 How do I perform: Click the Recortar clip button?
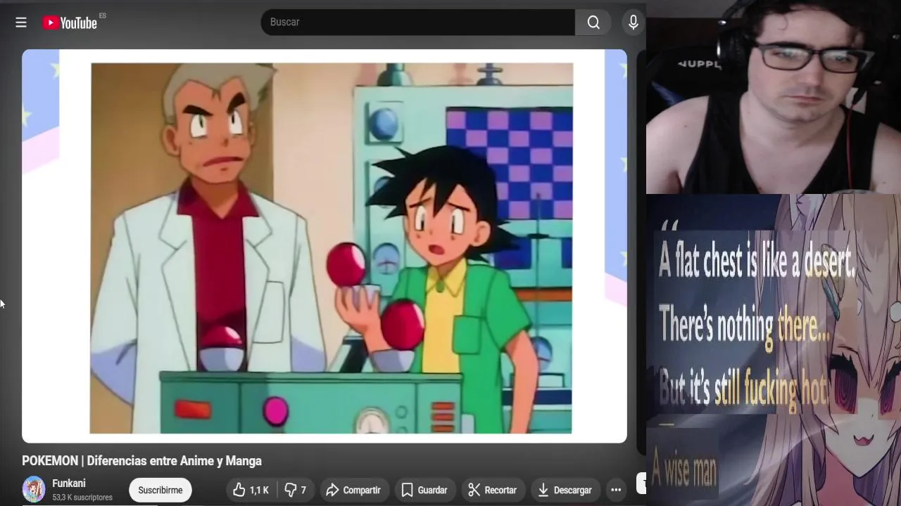point(493,490)
